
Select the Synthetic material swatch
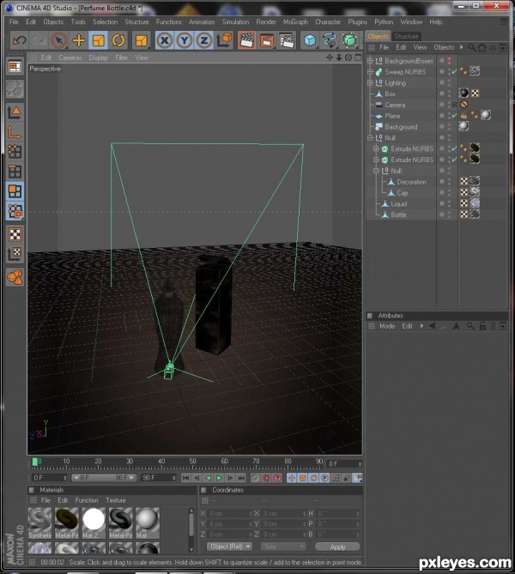(40, 523)
